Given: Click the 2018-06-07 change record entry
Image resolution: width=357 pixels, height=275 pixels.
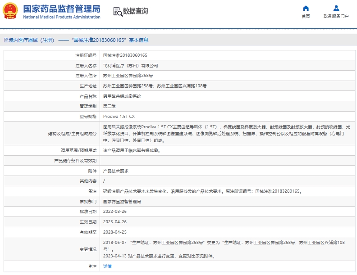Looking at the screenshot, I should point(224,246).
